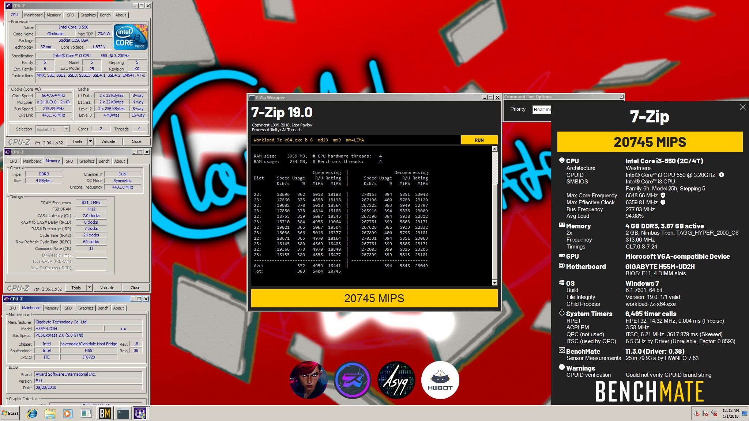Click the network status tray icon

click(x=714, y=414)
